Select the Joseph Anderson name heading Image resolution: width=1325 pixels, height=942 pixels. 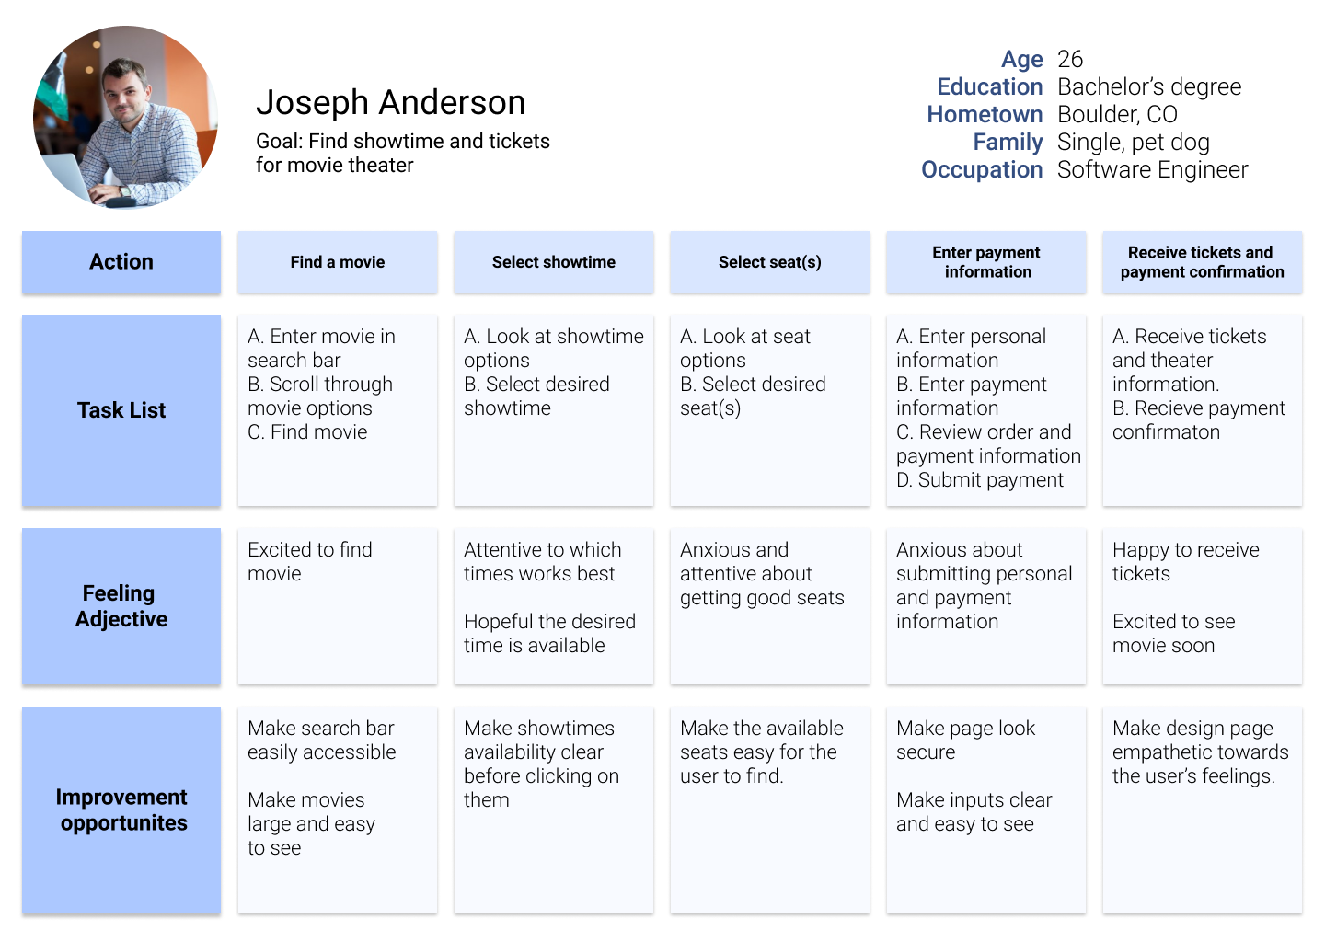tap(390, 103)
